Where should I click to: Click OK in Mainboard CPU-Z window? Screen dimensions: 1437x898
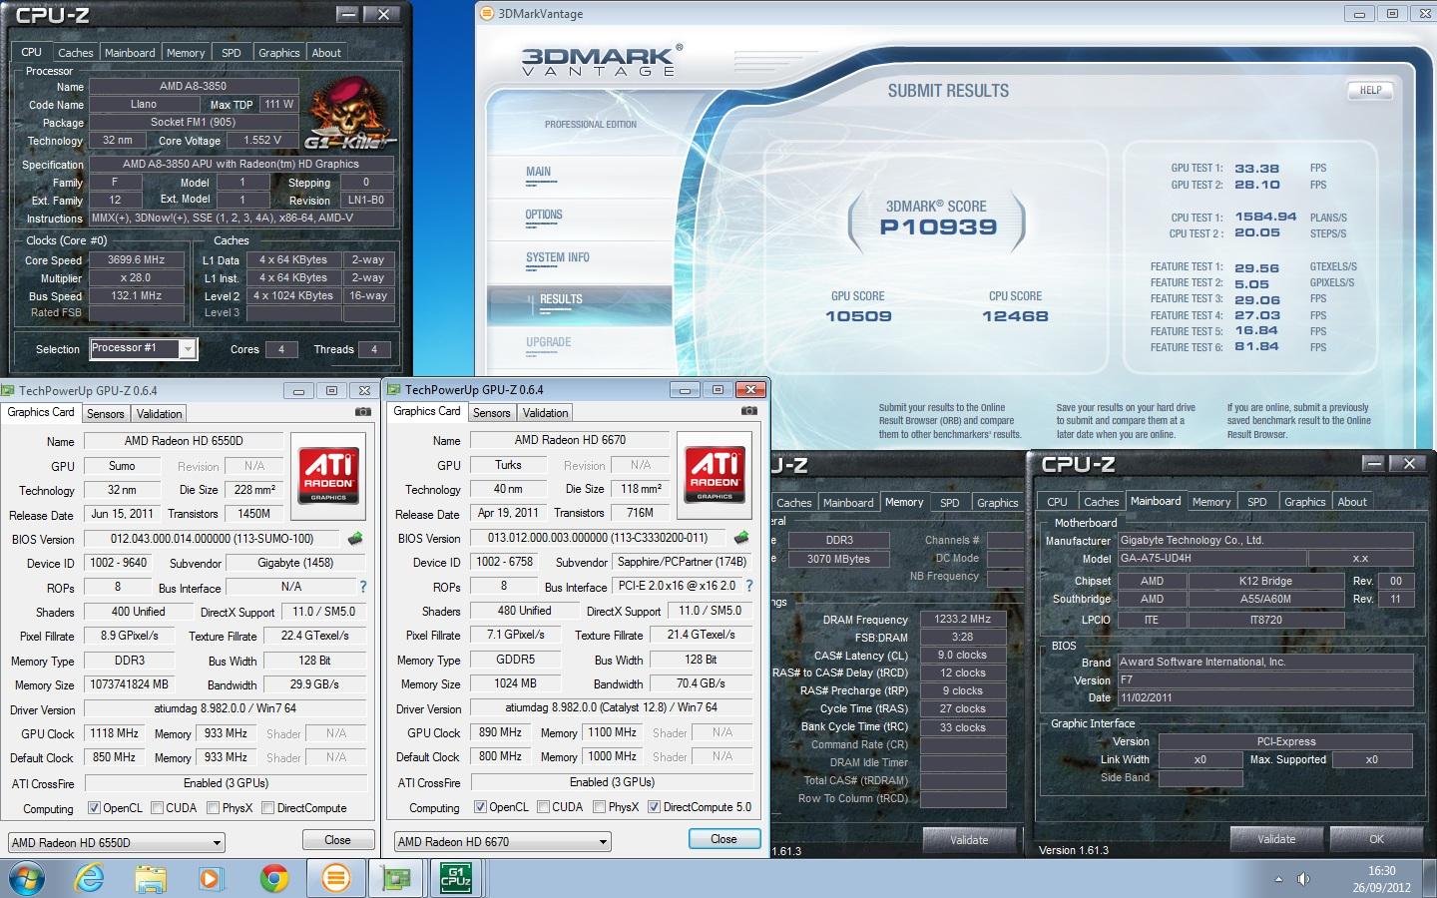point(1377,839)
